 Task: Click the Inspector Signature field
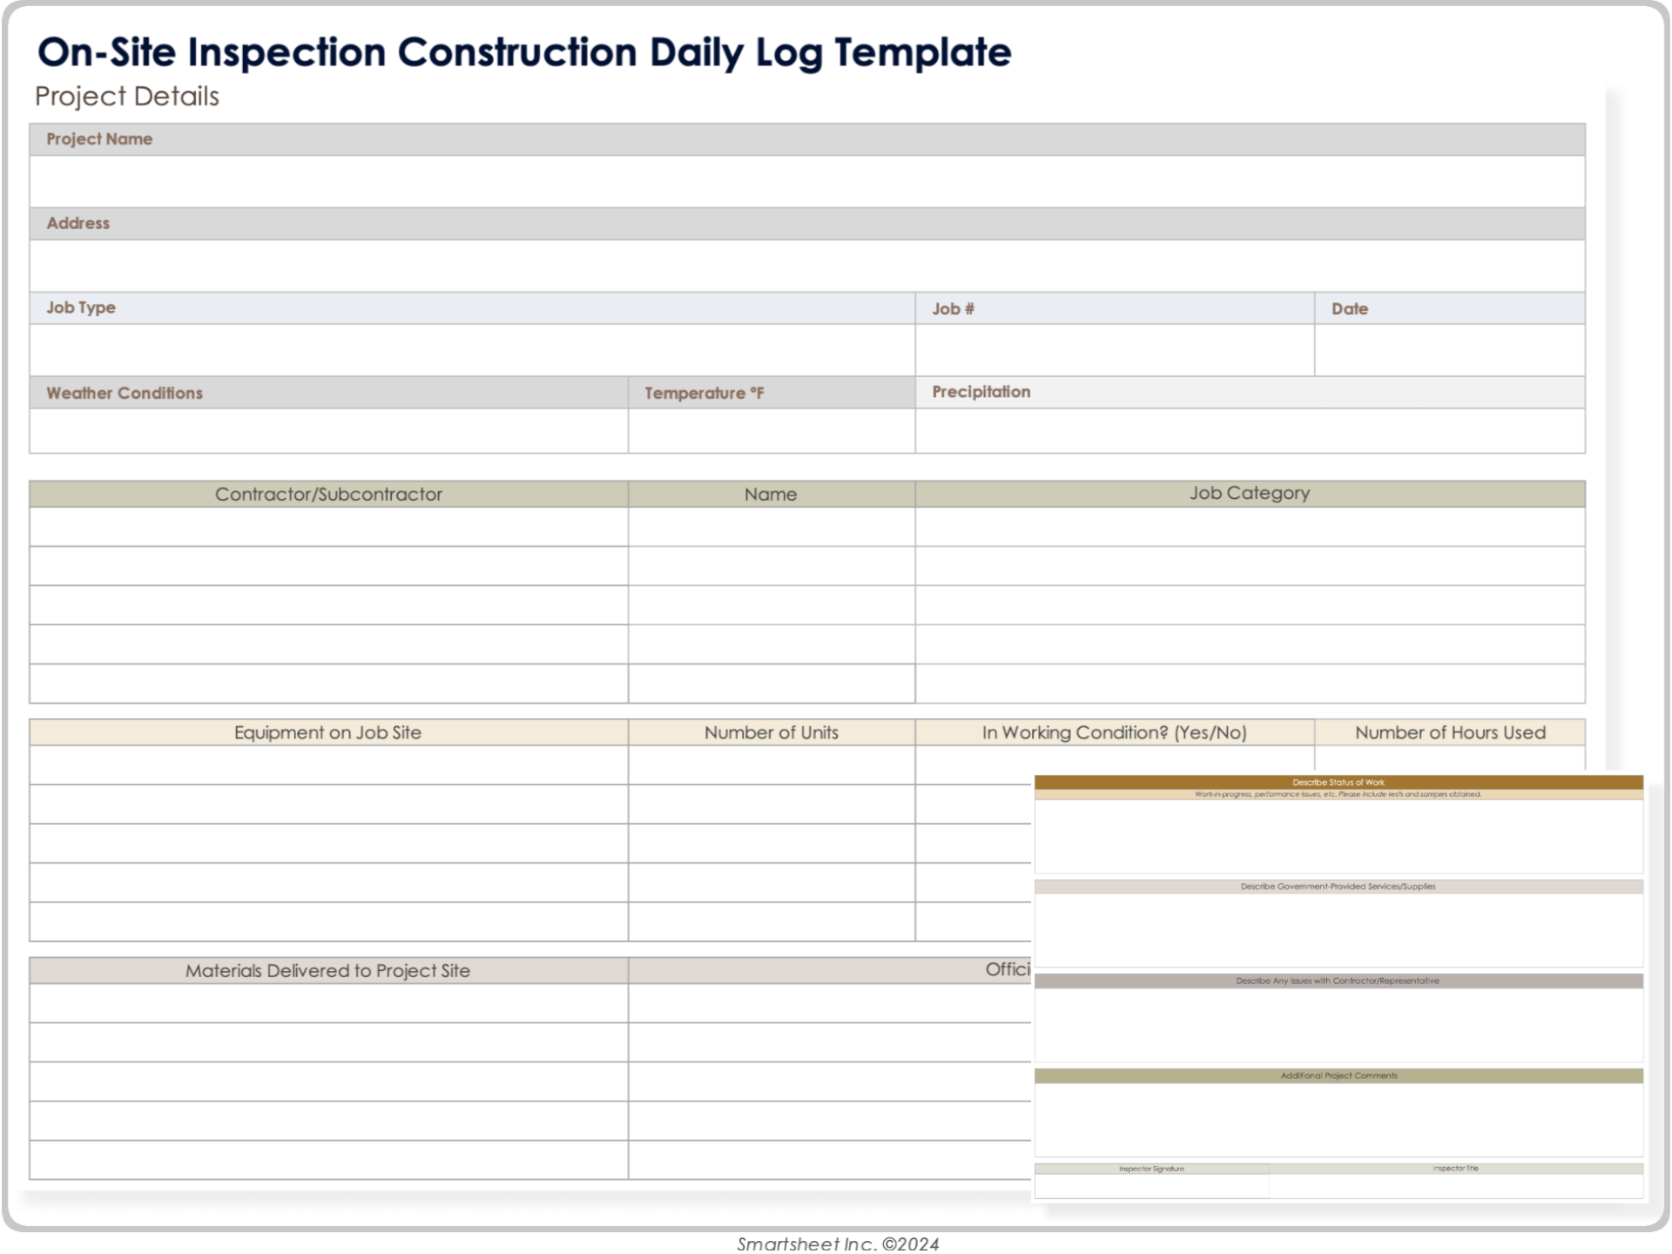[1151, 1186]
